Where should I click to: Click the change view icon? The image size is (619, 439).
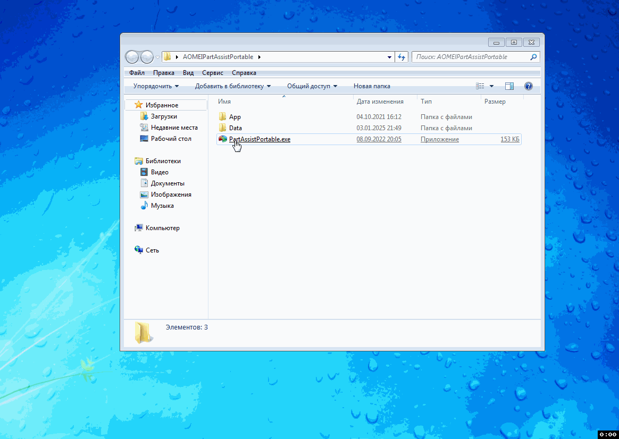click(480, 86)
